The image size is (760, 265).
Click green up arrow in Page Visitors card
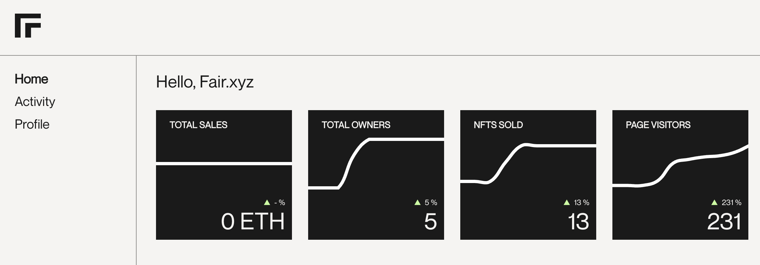coord(714,202)
